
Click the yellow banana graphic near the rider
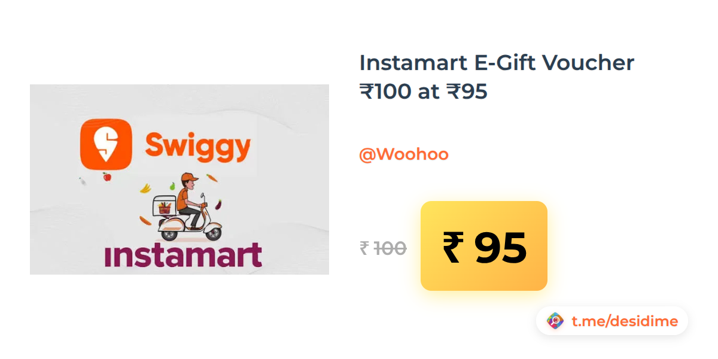(145, 188)
